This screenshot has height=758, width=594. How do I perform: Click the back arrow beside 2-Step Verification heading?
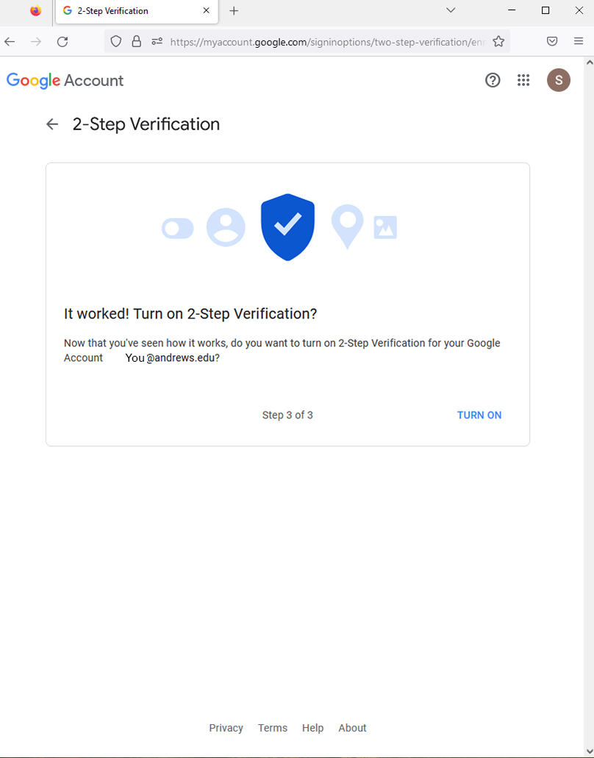click(51, 124)
